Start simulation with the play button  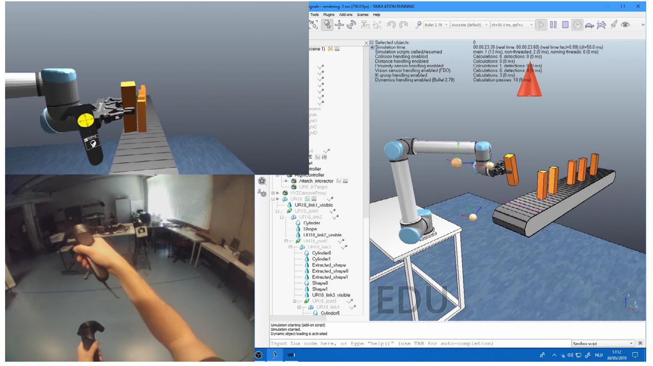tap(541, 25)
